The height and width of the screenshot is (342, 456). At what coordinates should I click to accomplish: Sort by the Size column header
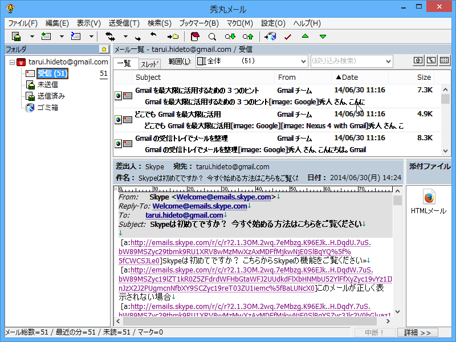[411, 78]
